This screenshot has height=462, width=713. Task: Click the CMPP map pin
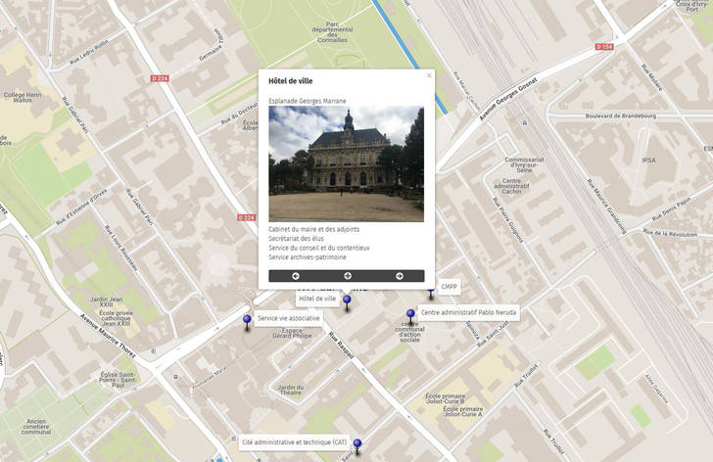431,293
